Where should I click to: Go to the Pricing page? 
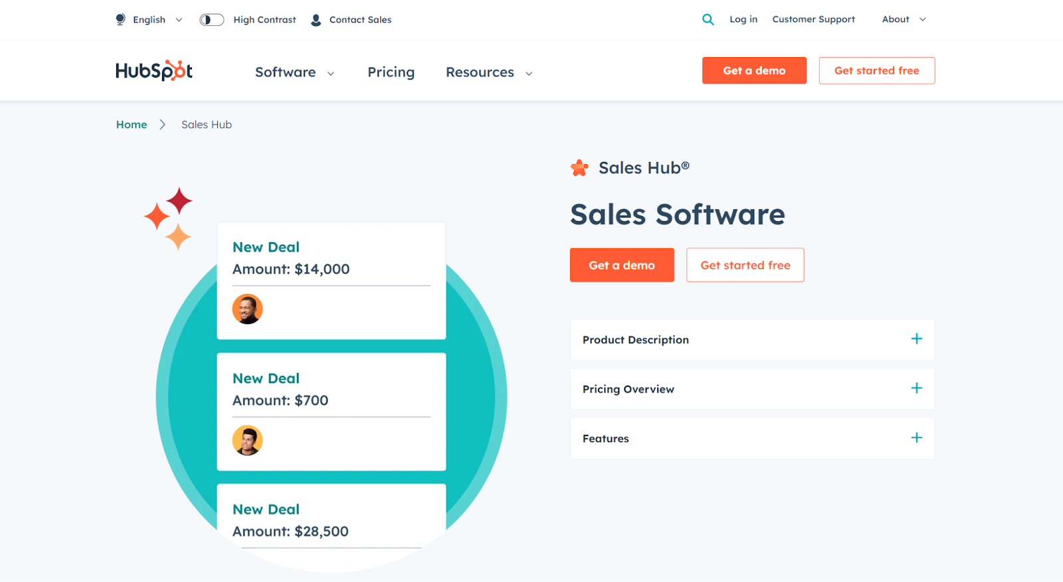391,72
